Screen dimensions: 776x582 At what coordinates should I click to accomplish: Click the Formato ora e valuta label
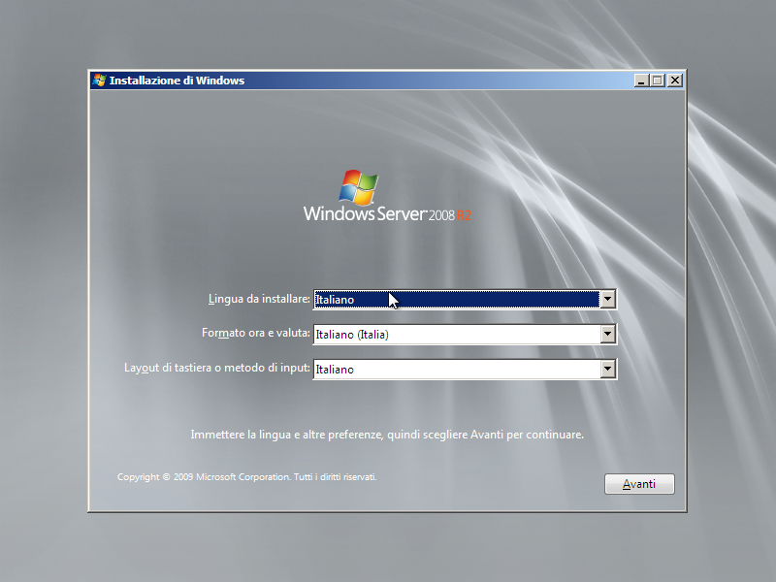click(x=256, y=333)
